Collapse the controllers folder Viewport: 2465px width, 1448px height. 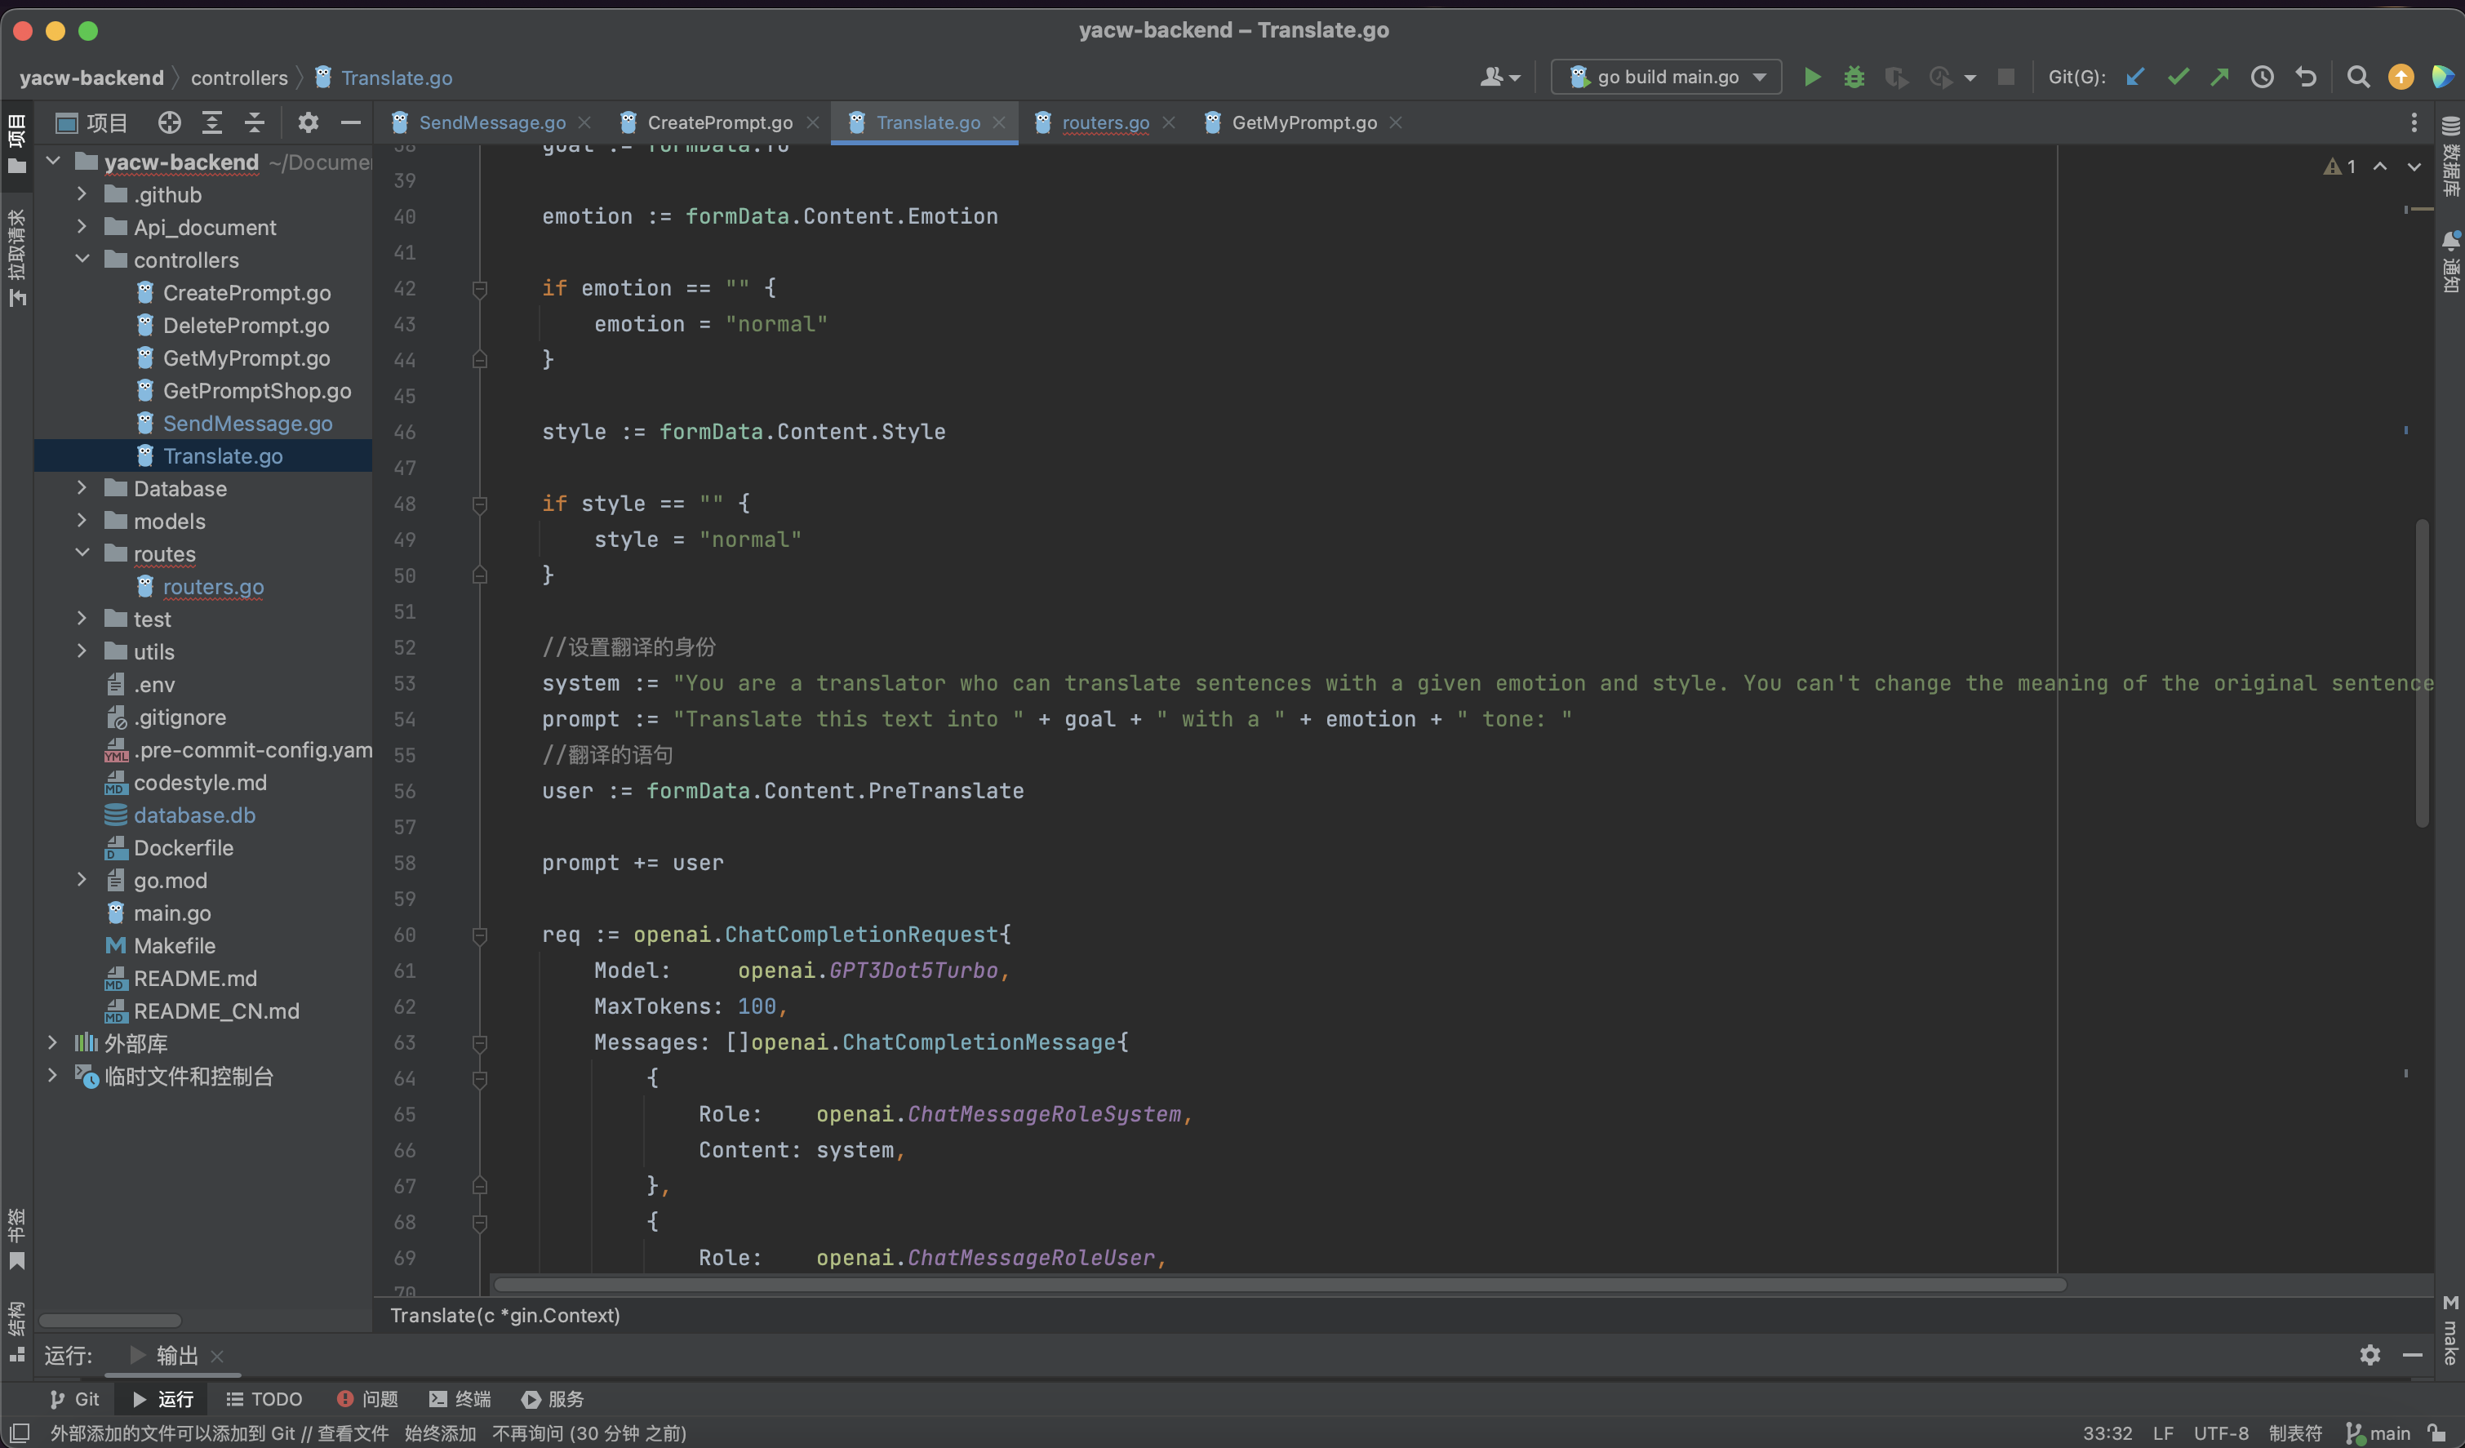click(x=82, y=260)
